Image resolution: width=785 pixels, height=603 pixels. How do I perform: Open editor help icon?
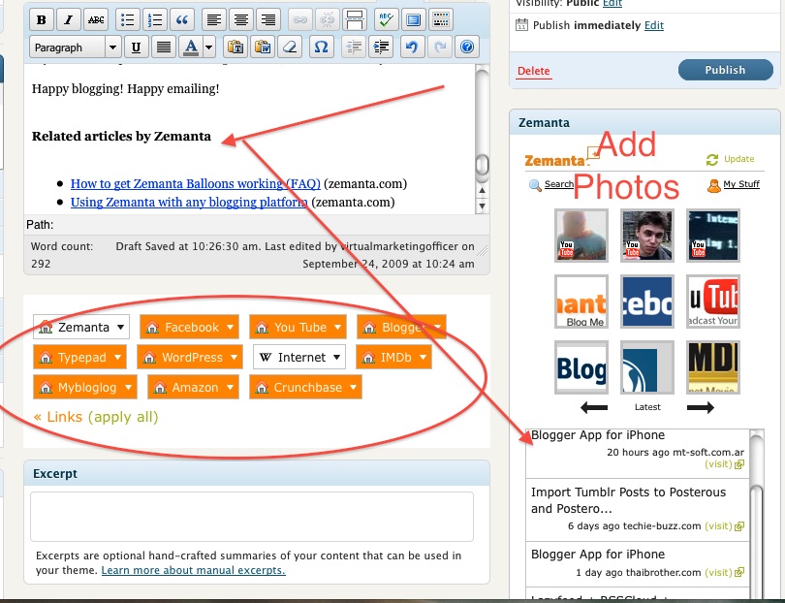tap(466, 48)
